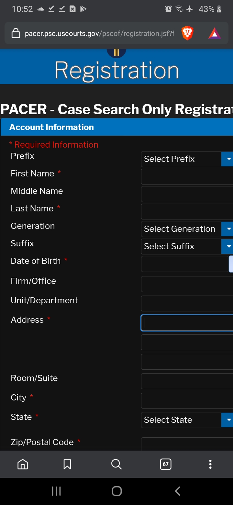Tap the Brave shields lion icon
This screenshot has width=233, height=505.
(x=187, y=33)
